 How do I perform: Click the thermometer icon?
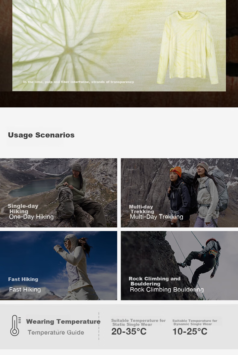pos(15,325)
